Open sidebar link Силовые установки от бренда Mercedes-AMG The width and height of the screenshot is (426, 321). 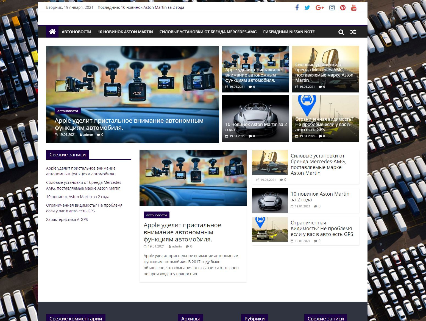click(x=84, y=185)
